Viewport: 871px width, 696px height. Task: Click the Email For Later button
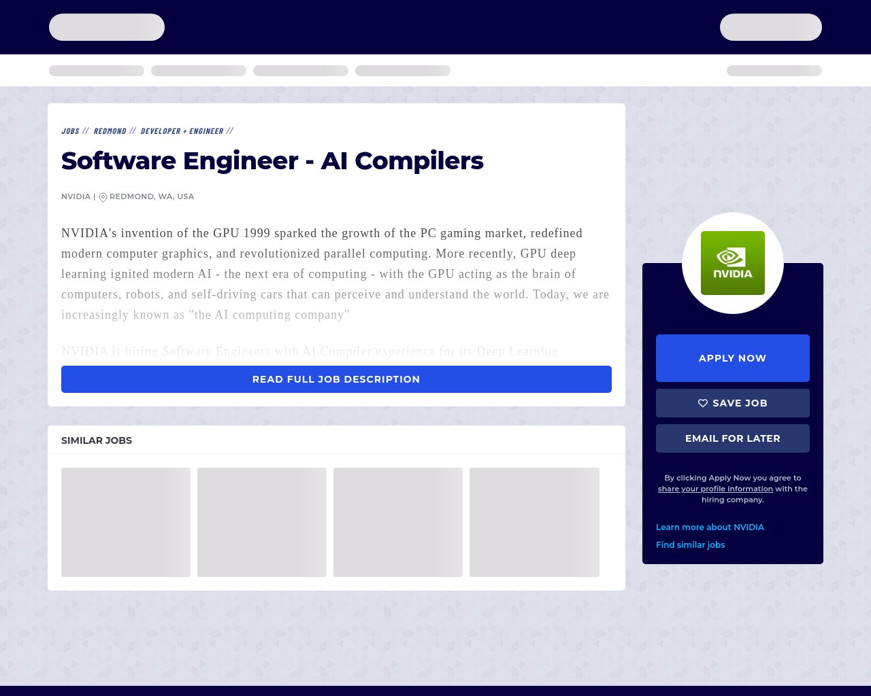coord(733,438)
